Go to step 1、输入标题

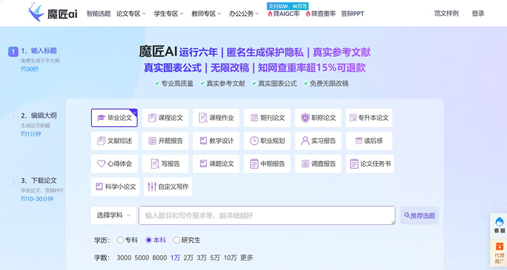pyautogui.click(x=39, y=51)
